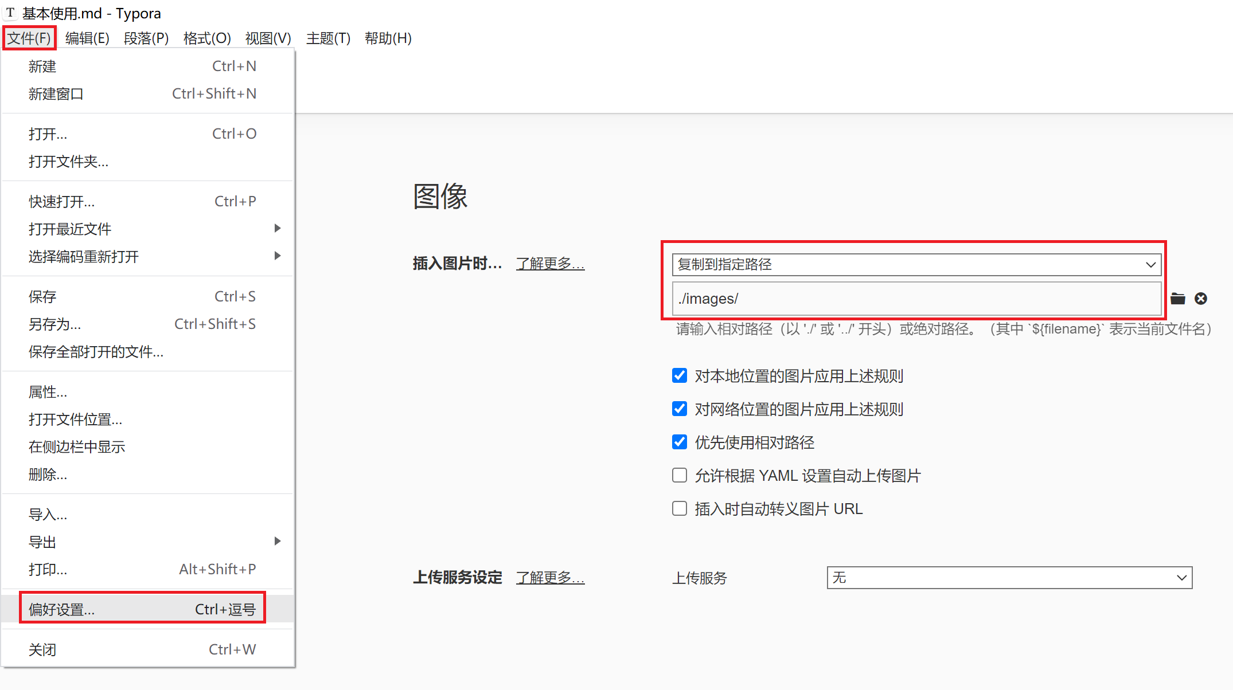Select 在侧边栏中显示 menu item
The image size is (1233, 690).
click(148, 447)
